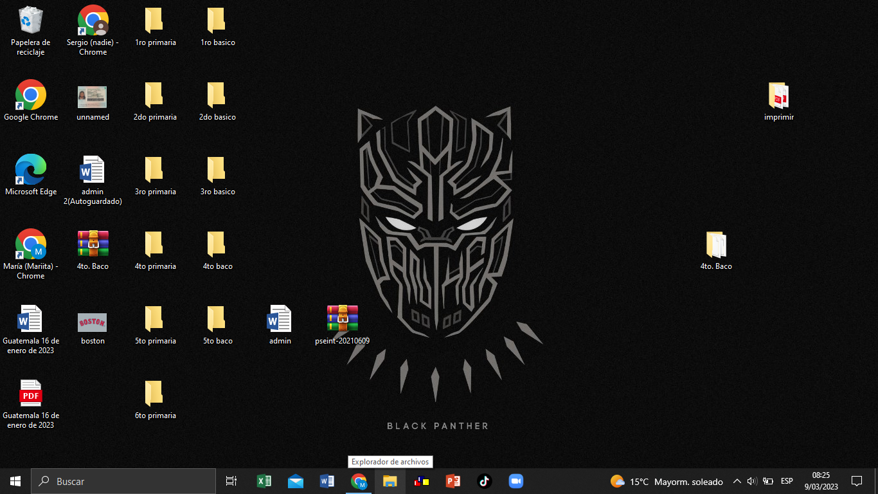Select the Google Chrome desktop shortcut
Image resolution: width=878 pixels, height=494 pixels.
tap(31, 100)
